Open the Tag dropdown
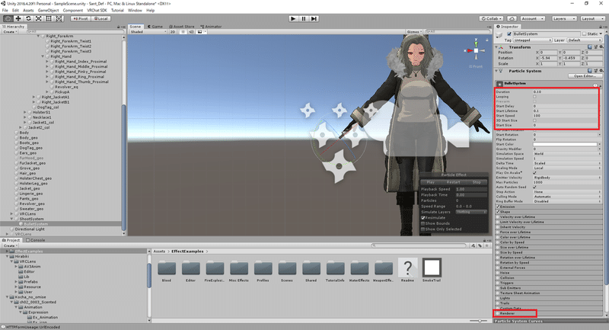Screen dimensions: 609x330 pyautogui.click(x=532, y=40)
